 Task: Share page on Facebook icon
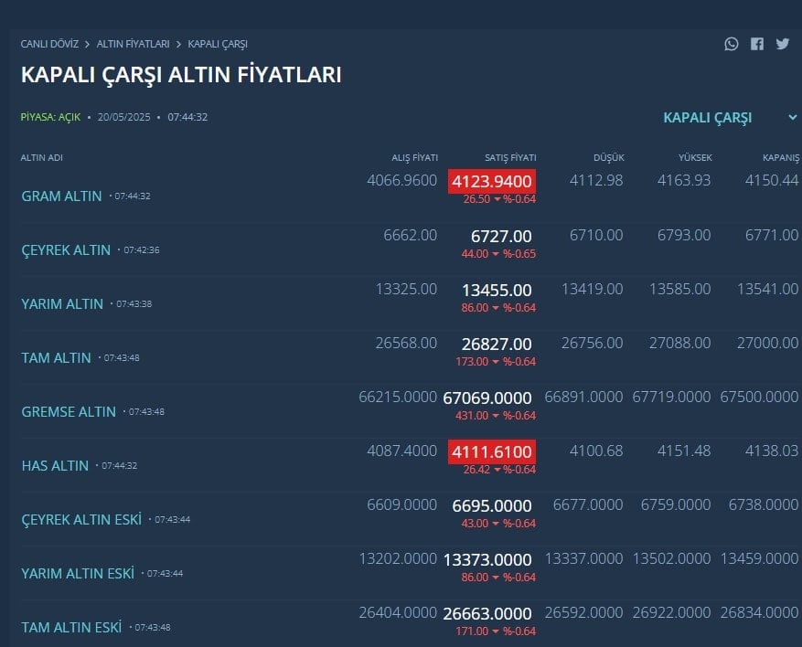click(757, 44)
